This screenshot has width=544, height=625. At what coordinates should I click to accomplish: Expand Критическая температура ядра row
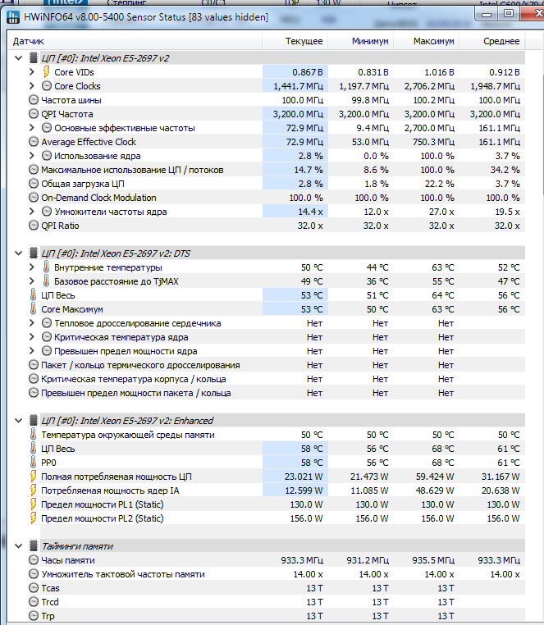point(32,337)
